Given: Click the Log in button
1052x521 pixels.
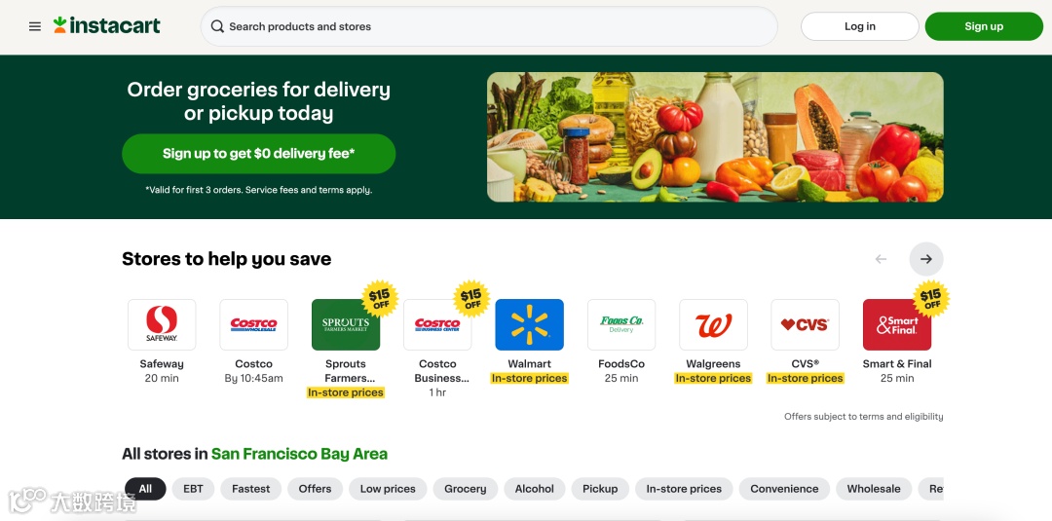Looking at the screenshot, I should 859,26.
